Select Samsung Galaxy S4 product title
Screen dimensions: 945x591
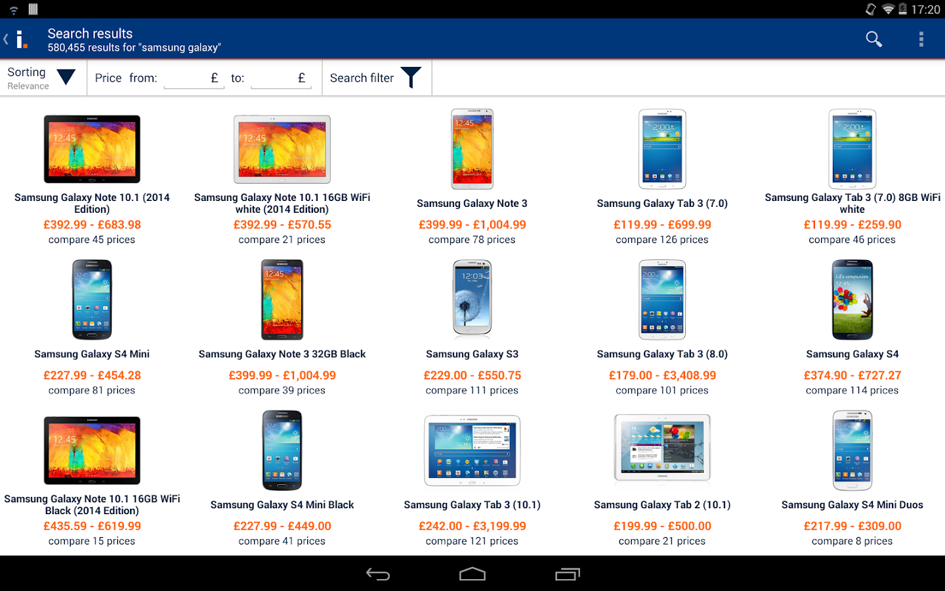pyautogui.click(x=852, y=354)
